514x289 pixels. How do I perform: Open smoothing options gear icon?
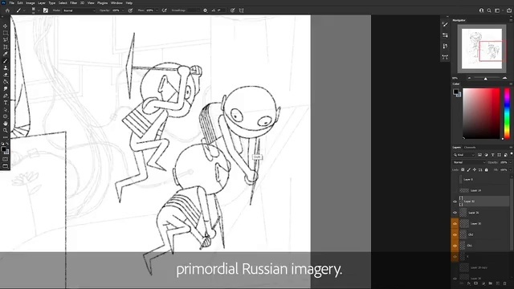point(206,10)
